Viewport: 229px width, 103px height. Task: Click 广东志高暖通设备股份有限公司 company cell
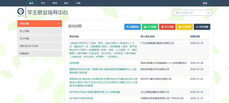157,43
